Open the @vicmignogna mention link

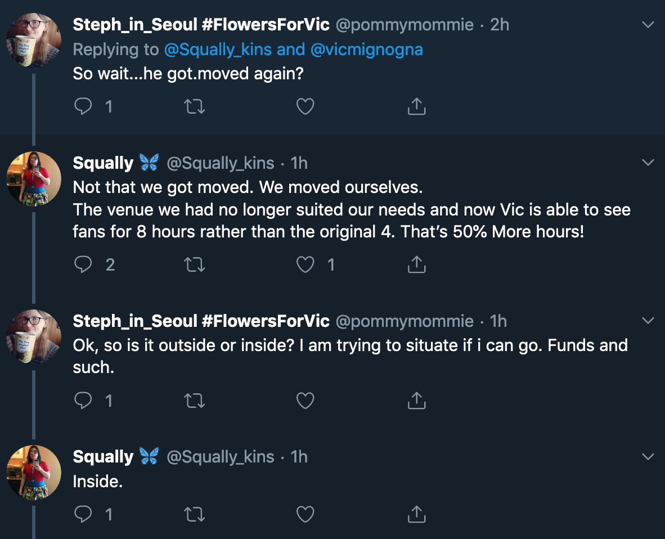coord(367,50)
